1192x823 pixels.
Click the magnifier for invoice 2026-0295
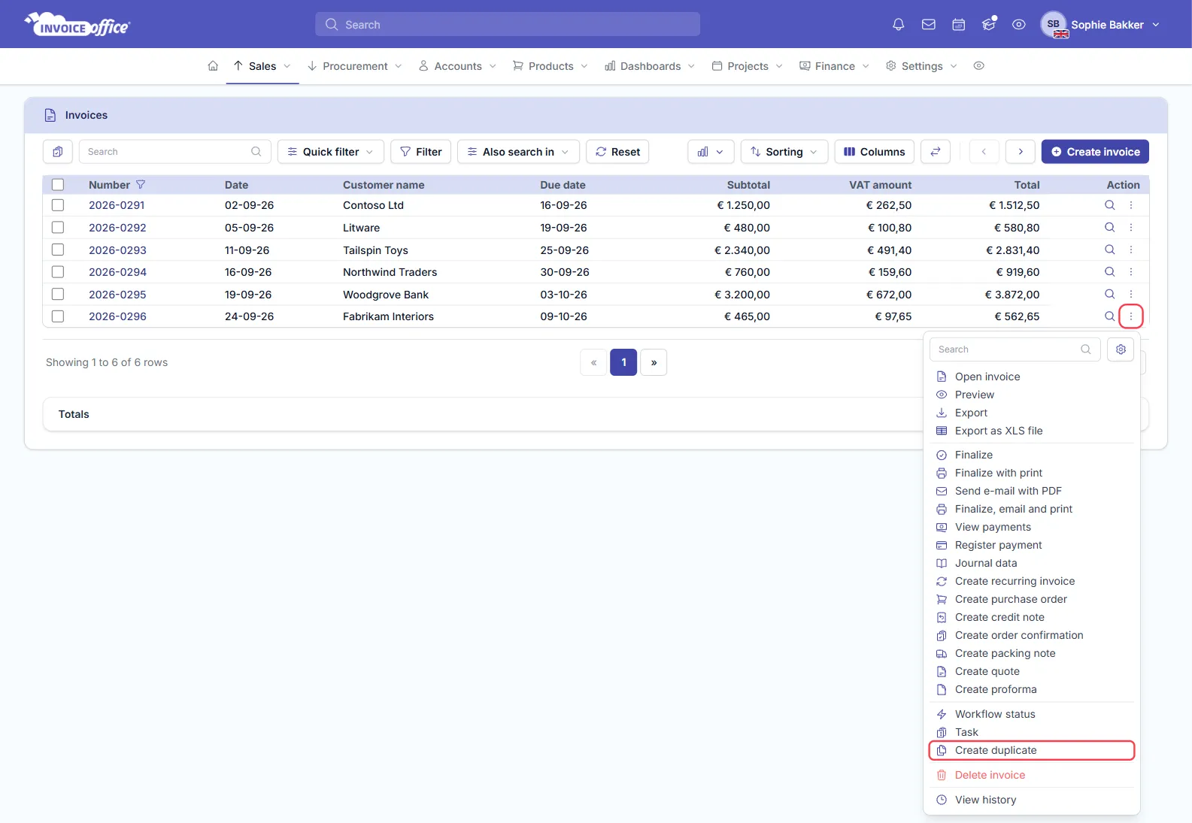click(x=1109, y=294)
